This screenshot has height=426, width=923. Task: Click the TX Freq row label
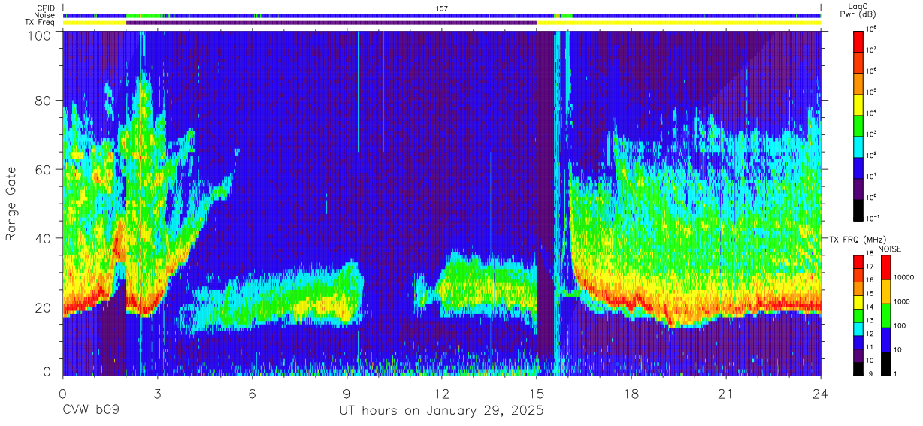(40, 22)
